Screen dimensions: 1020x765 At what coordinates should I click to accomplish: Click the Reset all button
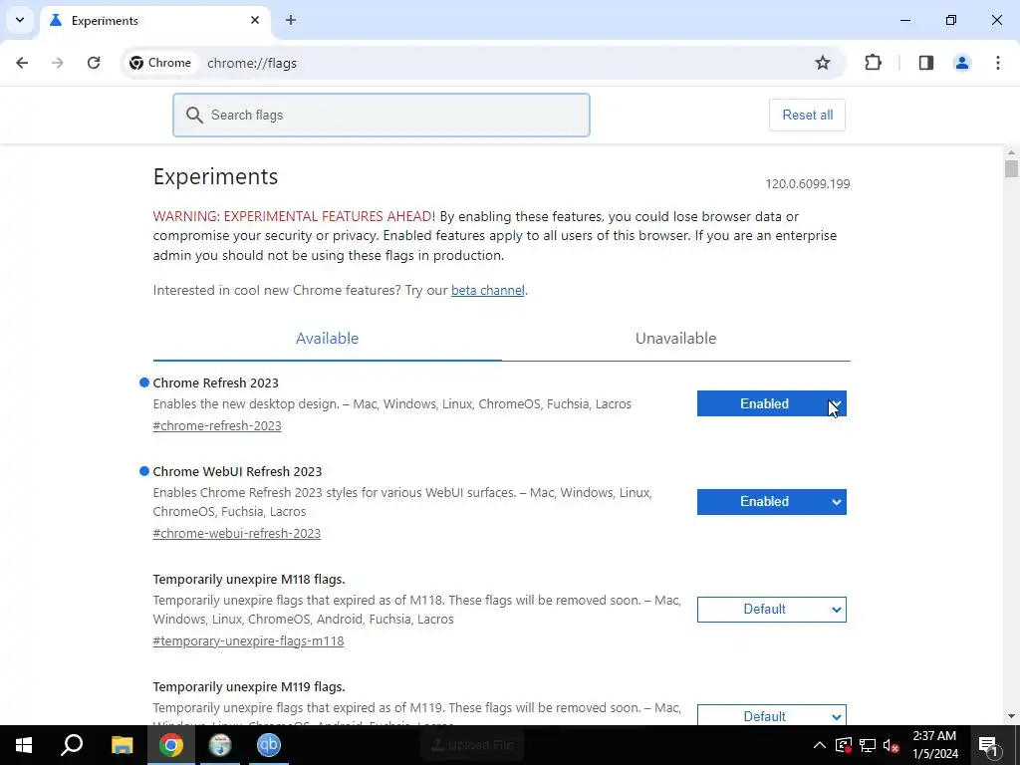pos(807,116)
